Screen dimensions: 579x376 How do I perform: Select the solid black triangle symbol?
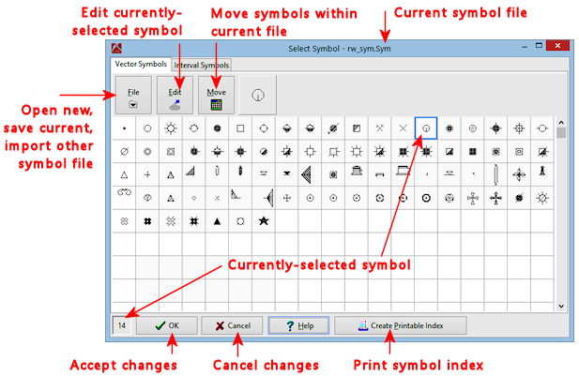(217, 221)
